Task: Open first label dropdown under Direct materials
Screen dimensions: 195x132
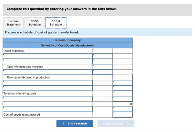Action: [x=48, y=56]
